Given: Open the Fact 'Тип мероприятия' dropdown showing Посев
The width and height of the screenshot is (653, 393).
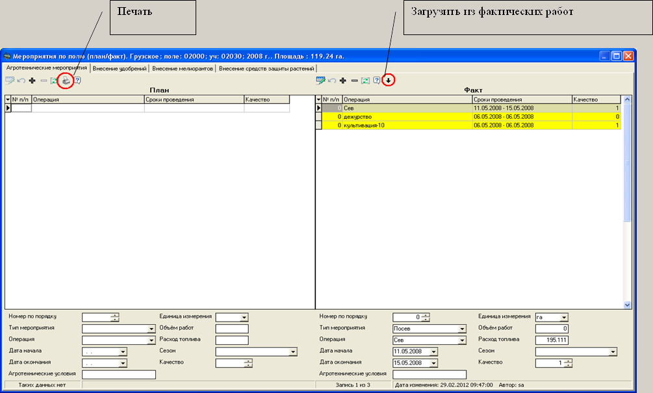Looking at the screenshot, I should click(x=462, y=329).
